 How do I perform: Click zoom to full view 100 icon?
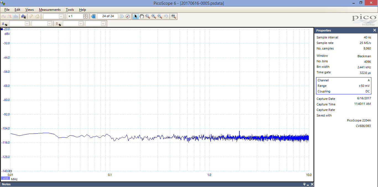(x=174, y=16)
